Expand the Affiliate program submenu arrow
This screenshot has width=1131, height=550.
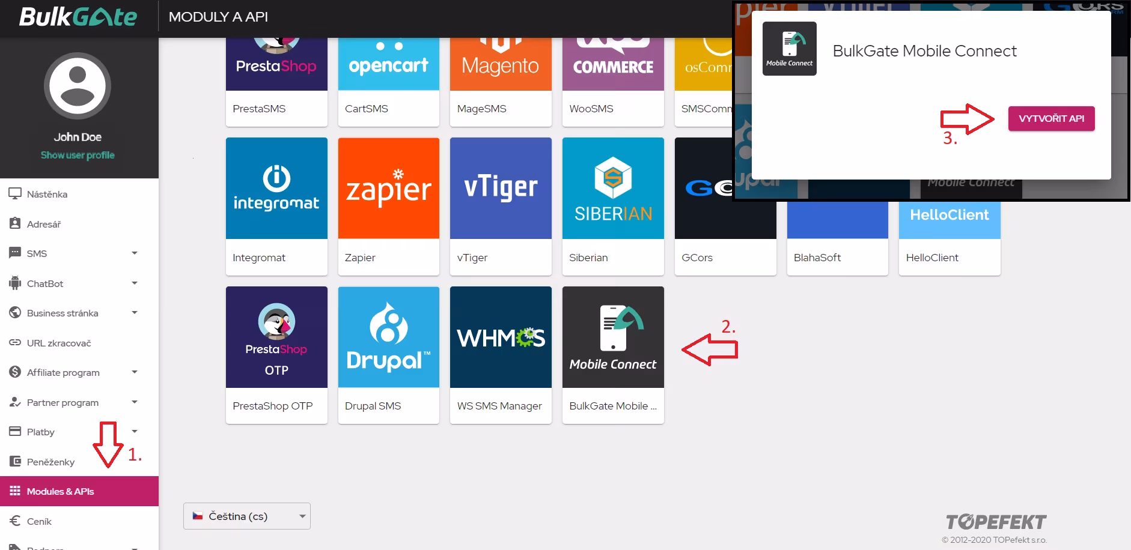pos(135,372)
